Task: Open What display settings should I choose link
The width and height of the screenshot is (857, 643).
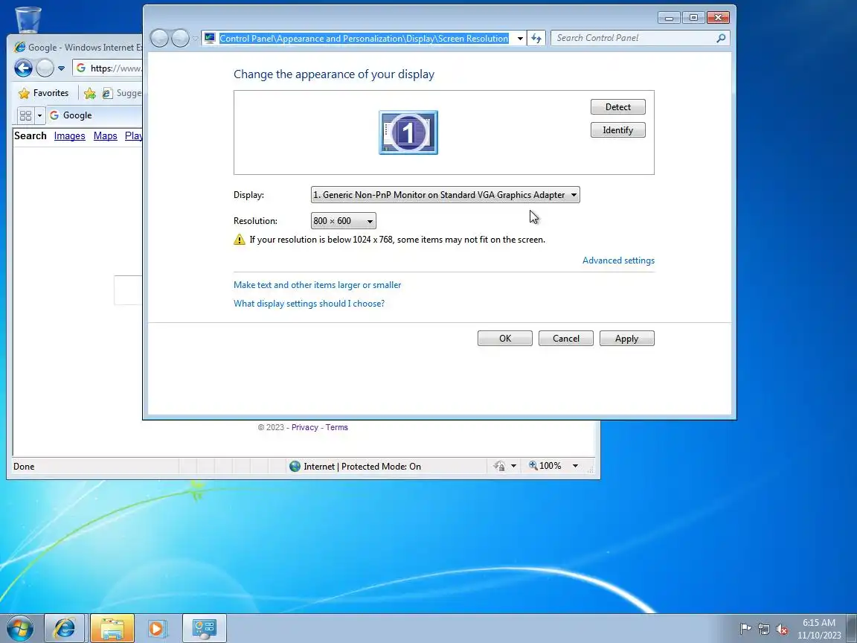Action: tap(309, 304)
